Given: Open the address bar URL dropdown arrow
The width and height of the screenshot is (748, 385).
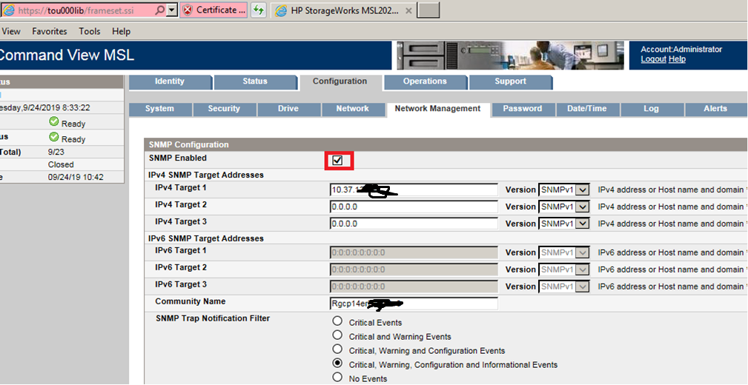Looking at the screenshot, I should tap(171, 10).
